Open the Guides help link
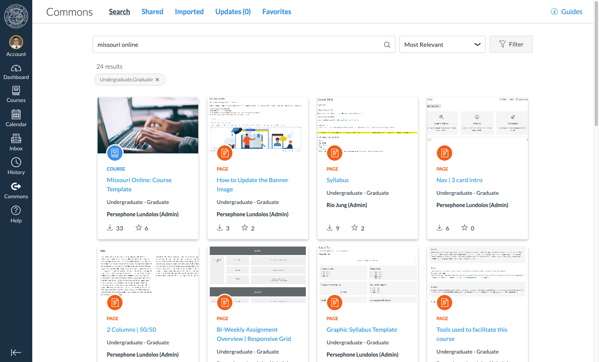The image size is (599, 362). (567, 12)
